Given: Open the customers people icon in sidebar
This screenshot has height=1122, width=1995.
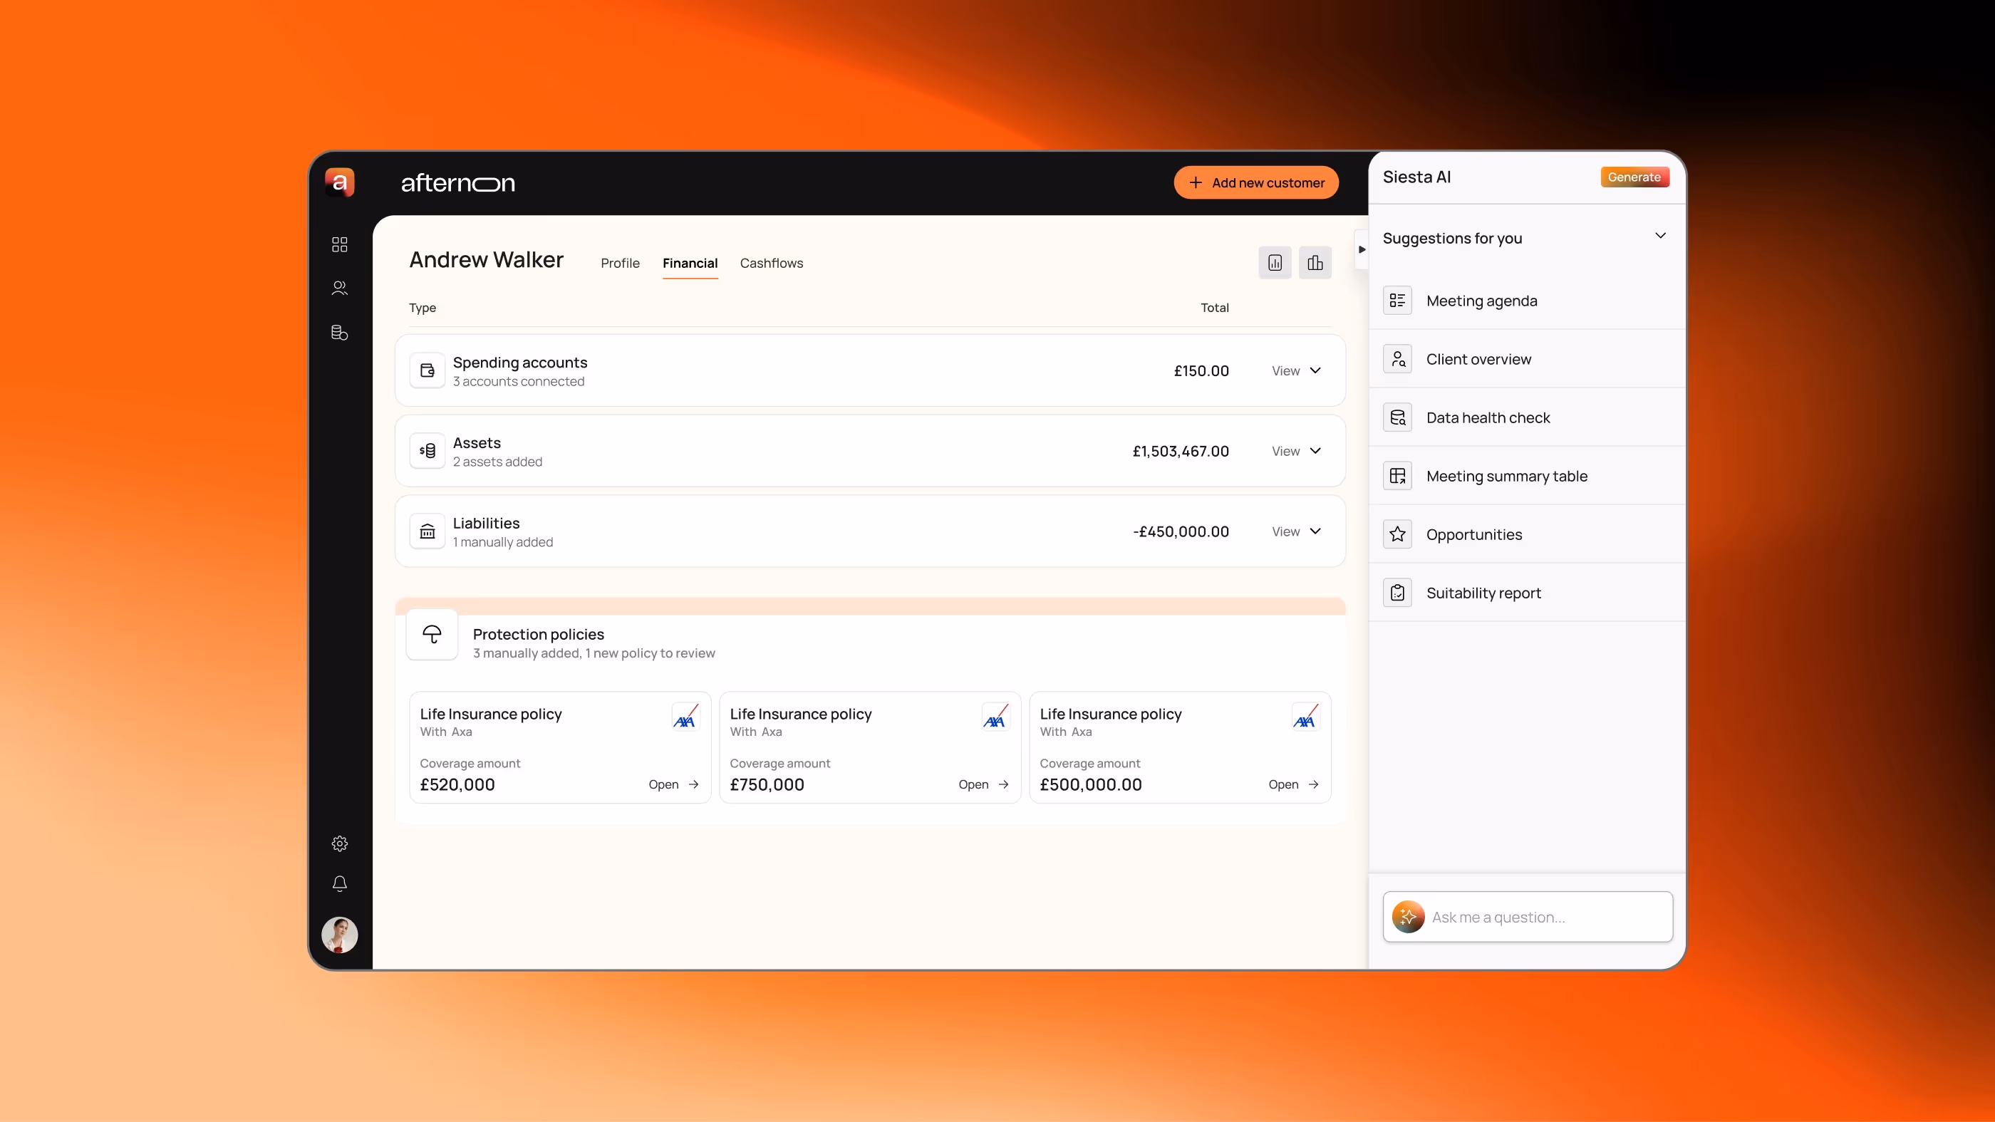Looking at the screenshot, I should [x=339, y=288].
